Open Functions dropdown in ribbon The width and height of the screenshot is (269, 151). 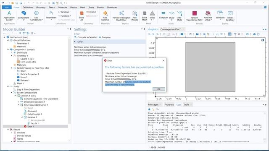(64, 16)
